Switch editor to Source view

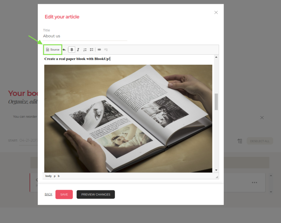[53, 49]
